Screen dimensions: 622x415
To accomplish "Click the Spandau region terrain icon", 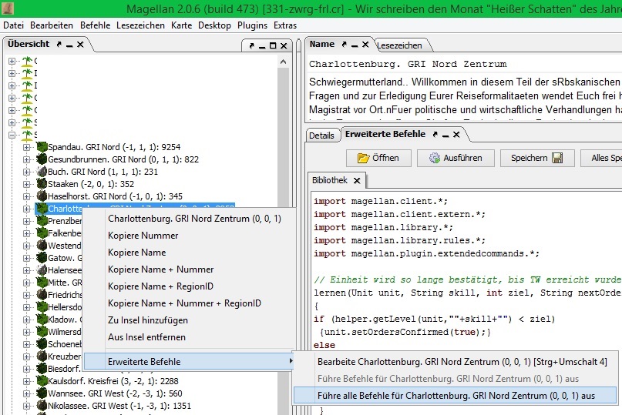I will pyautogui.click(x=42, y=146).
